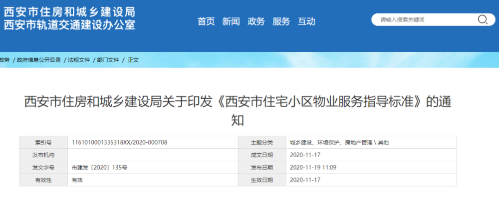Image resolution: width=499 pixels, height=198 pixels.
Task: Click the search magnifier icon
Action: pyautogui.click(x=483, y=20)
